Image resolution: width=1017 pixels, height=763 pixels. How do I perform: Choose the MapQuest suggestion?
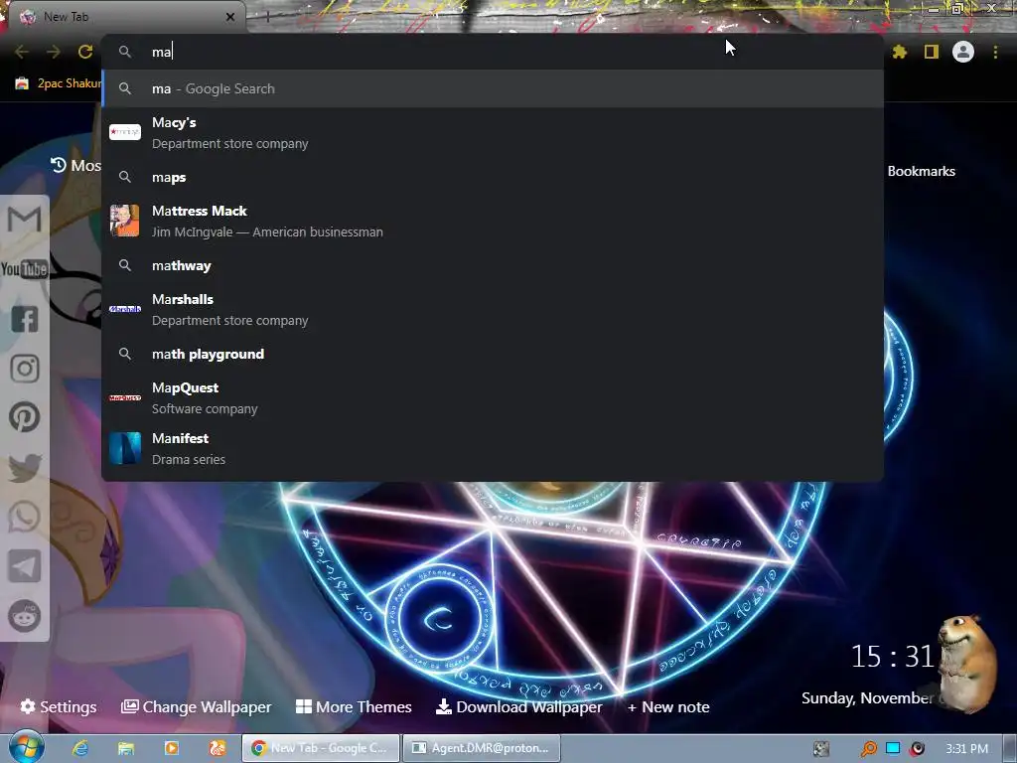(x=493, y=397)
